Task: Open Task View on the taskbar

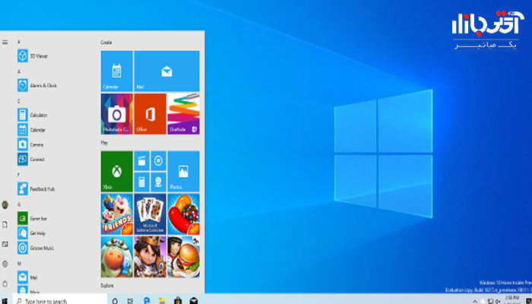Action: (130, 301)
